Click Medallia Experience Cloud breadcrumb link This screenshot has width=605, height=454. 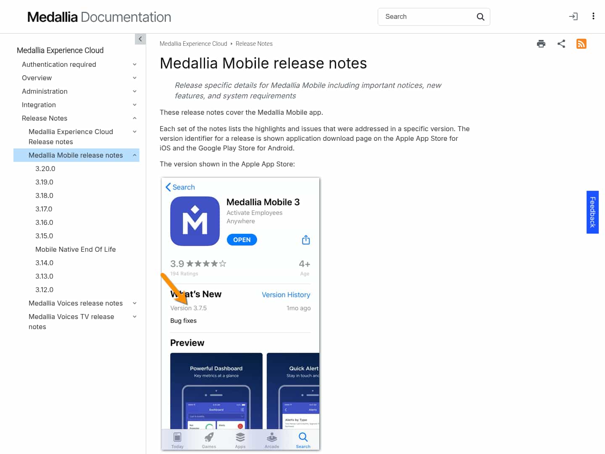pos(193,44)
